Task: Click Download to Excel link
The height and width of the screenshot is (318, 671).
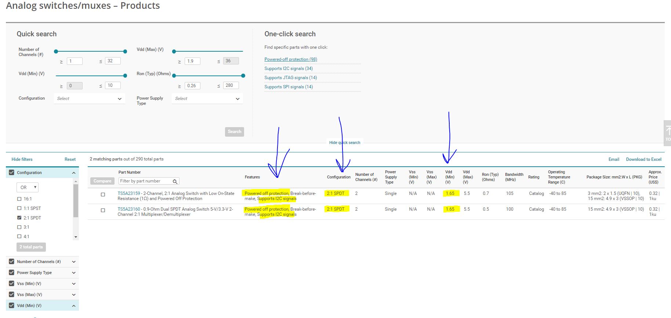Action: click(644, 159)
